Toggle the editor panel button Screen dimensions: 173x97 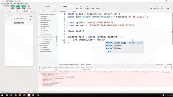[18, 6]
